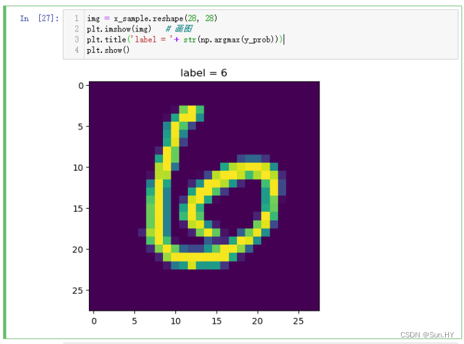Click the x-axis tick label 10

pos(175,321)
